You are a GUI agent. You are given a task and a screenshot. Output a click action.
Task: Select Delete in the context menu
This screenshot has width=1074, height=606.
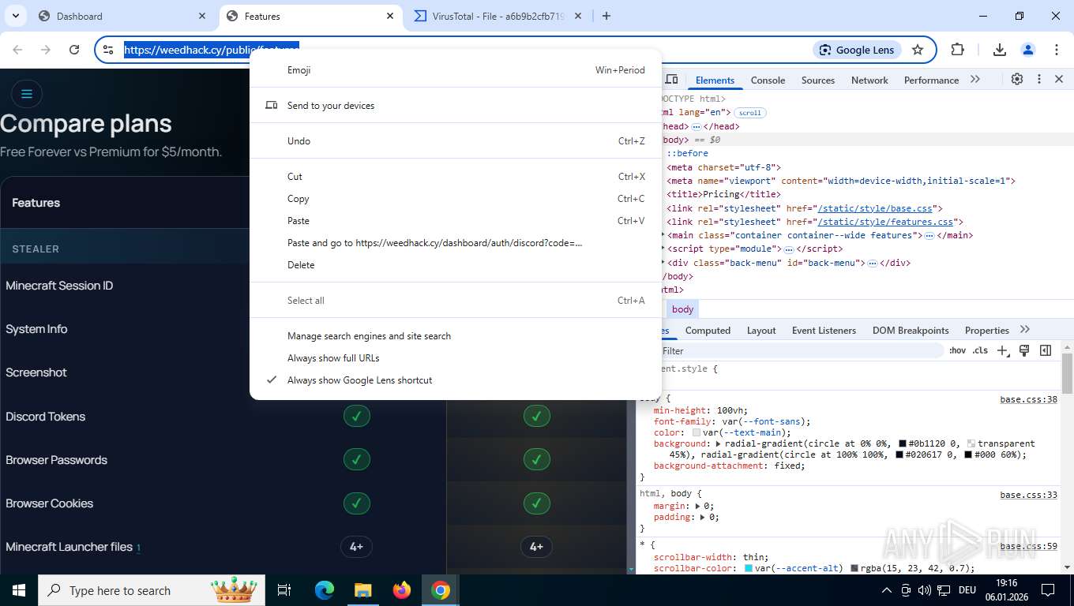(x=456, y=264)
